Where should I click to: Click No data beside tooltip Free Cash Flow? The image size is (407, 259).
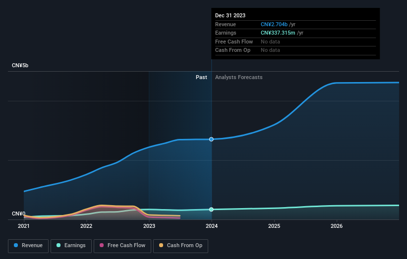(x=270, y=42)
